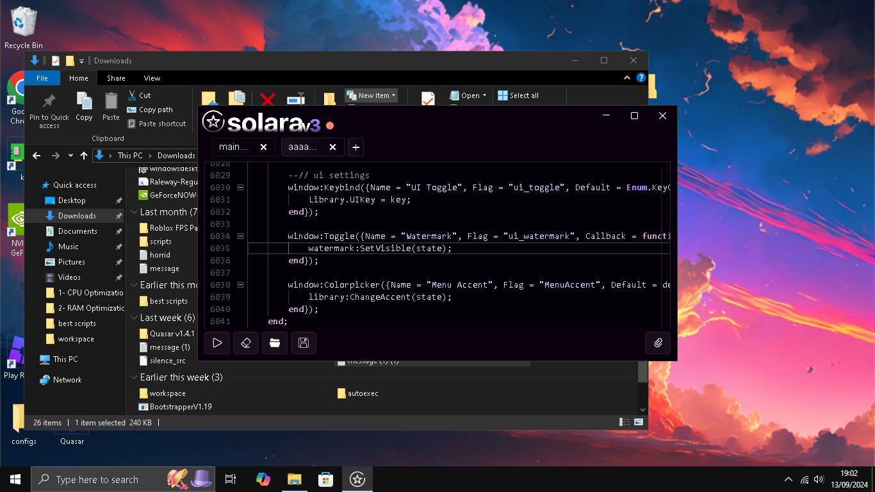The image size is (875, 492).
Task: Click the Copy button in the Clipboard group
Action: click(84, 107)
